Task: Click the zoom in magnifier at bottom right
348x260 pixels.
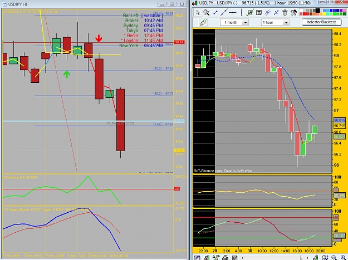Action: [344, 258]
